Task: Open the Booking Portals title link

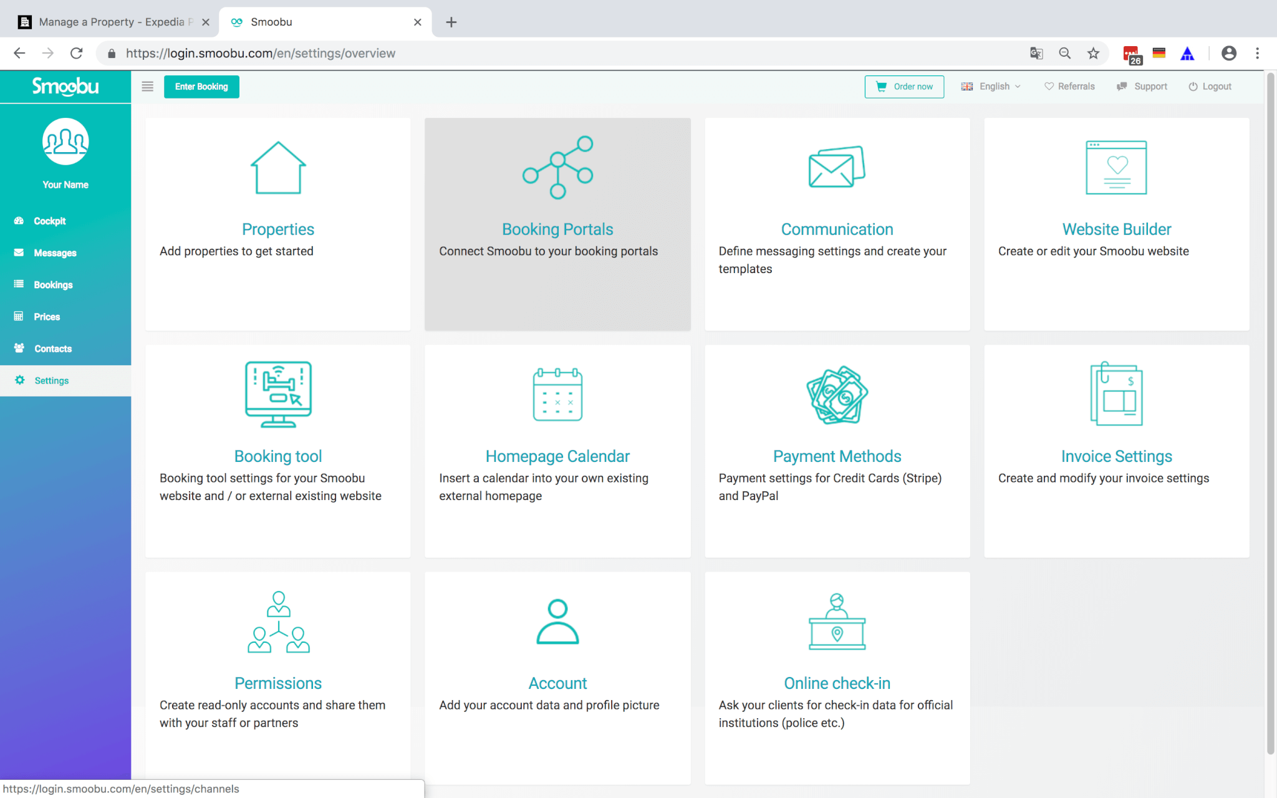Action: tap(557, 229)
